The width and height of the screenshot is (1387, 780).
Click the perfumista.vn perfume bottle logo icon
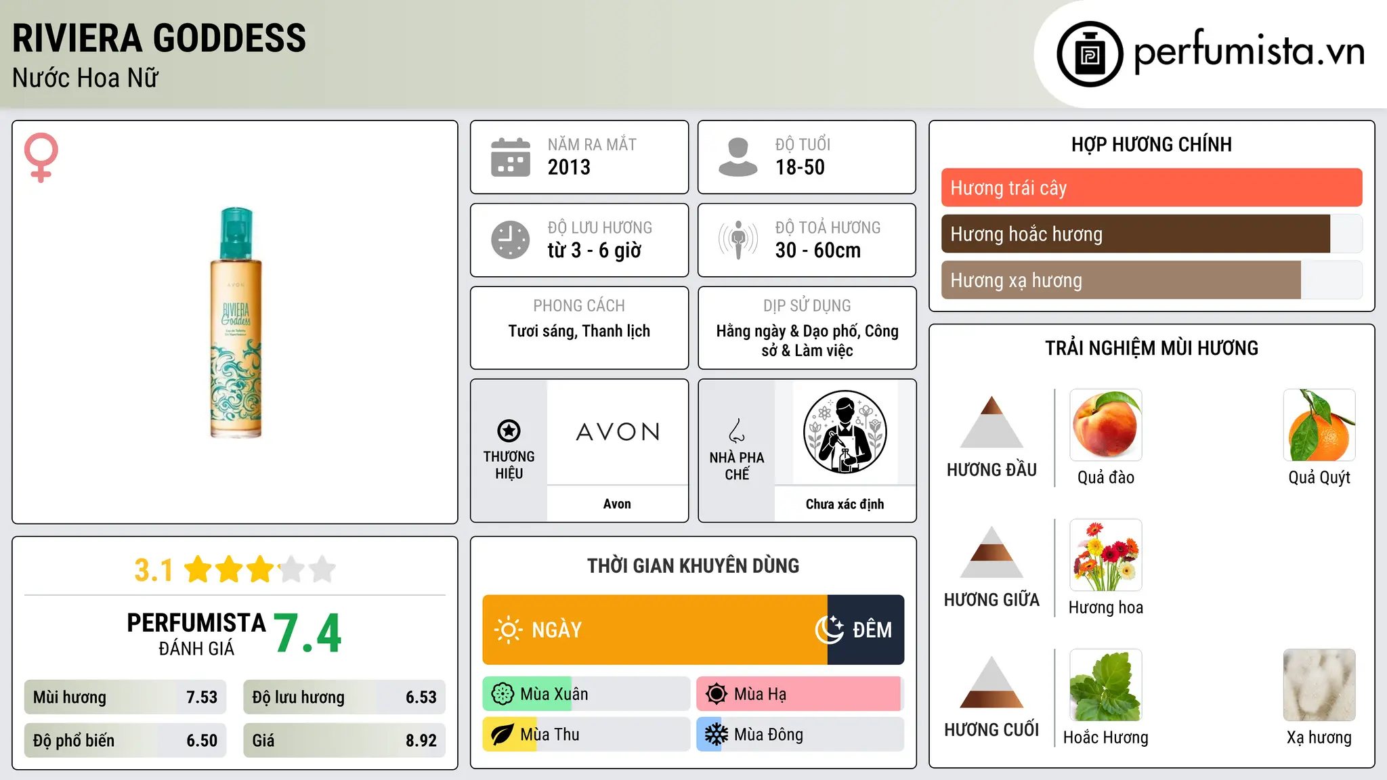pyautogui.click(x=1090, y=54)
